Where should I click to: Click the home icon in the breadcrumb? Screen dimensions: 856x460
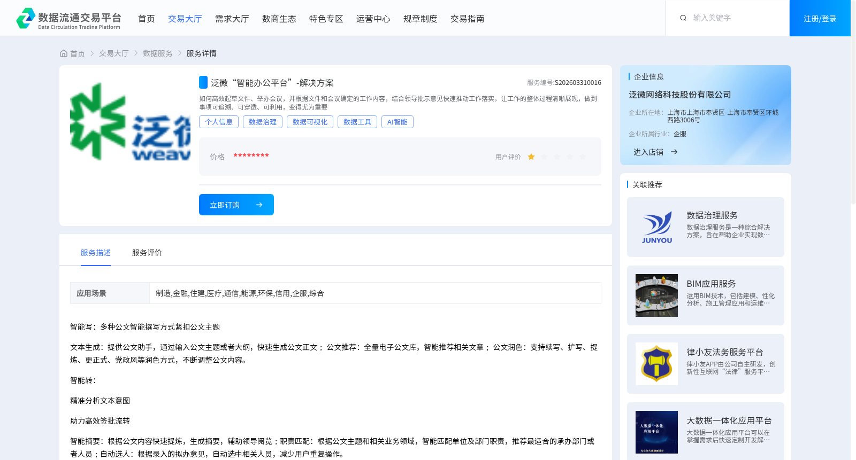[64, 53]
